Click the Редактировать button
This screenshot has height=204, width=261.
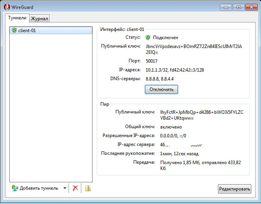click(x=234, y=189)
